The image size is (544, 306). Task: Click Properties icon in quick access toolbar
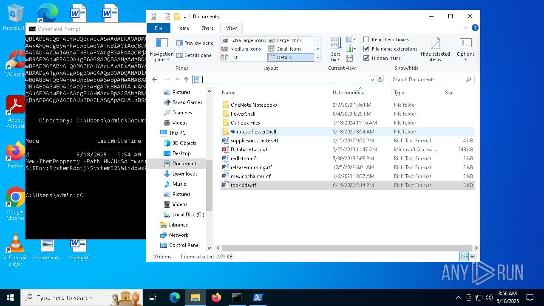(x=167, y=17)
